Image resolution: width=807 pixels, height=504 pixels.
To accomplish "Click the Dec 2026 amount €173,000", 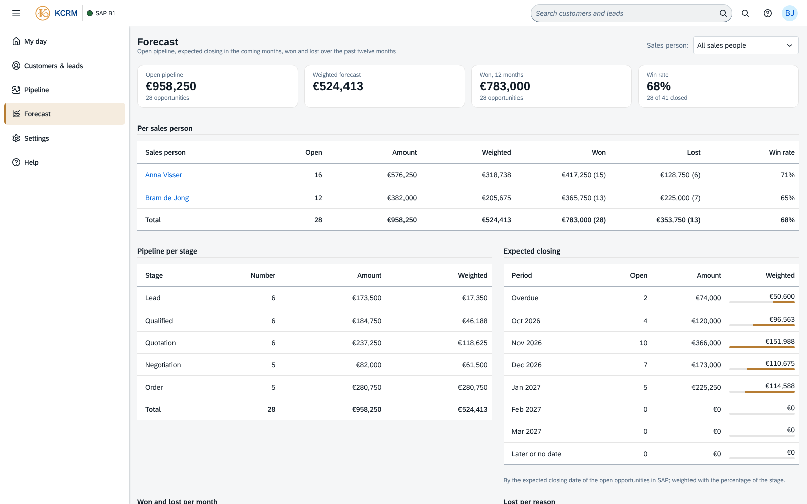I will click(x=706, y=365).
